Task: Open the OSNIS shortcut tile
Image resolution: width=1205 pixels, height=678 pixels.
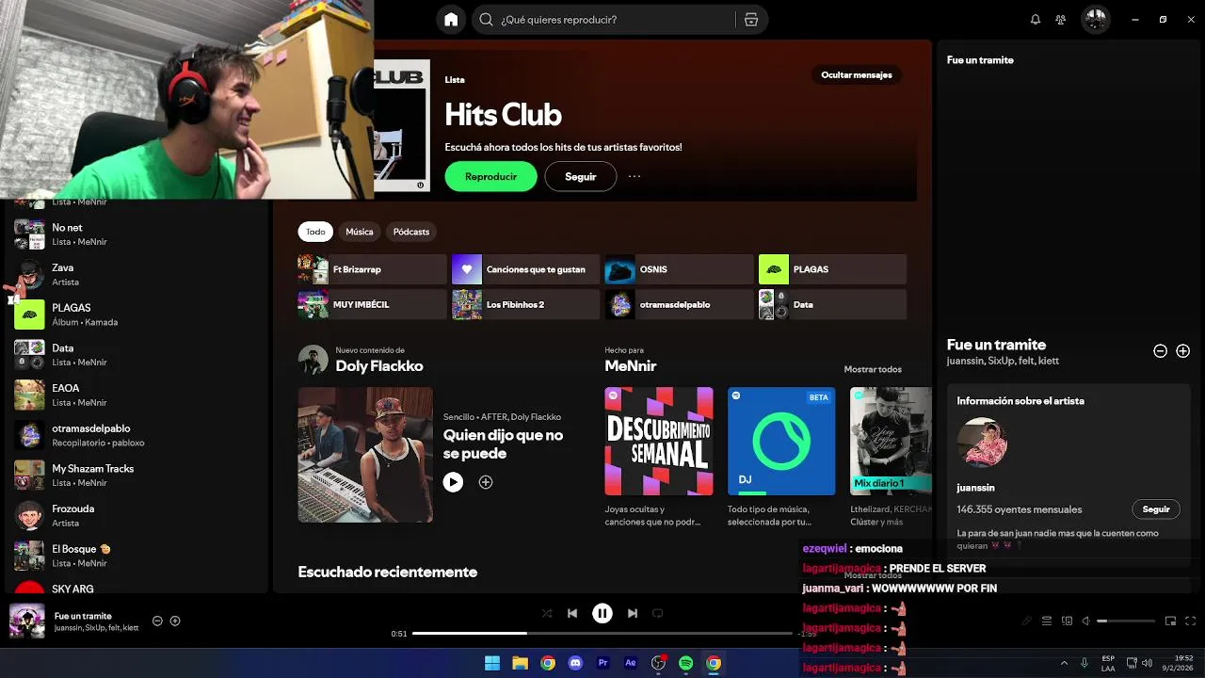Action: click(x=679, y=269)
